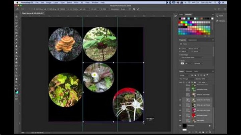This screenshot has width=241, height=135.
Task: Toggle visibility of the Black base layer
Action: [180, 126]
